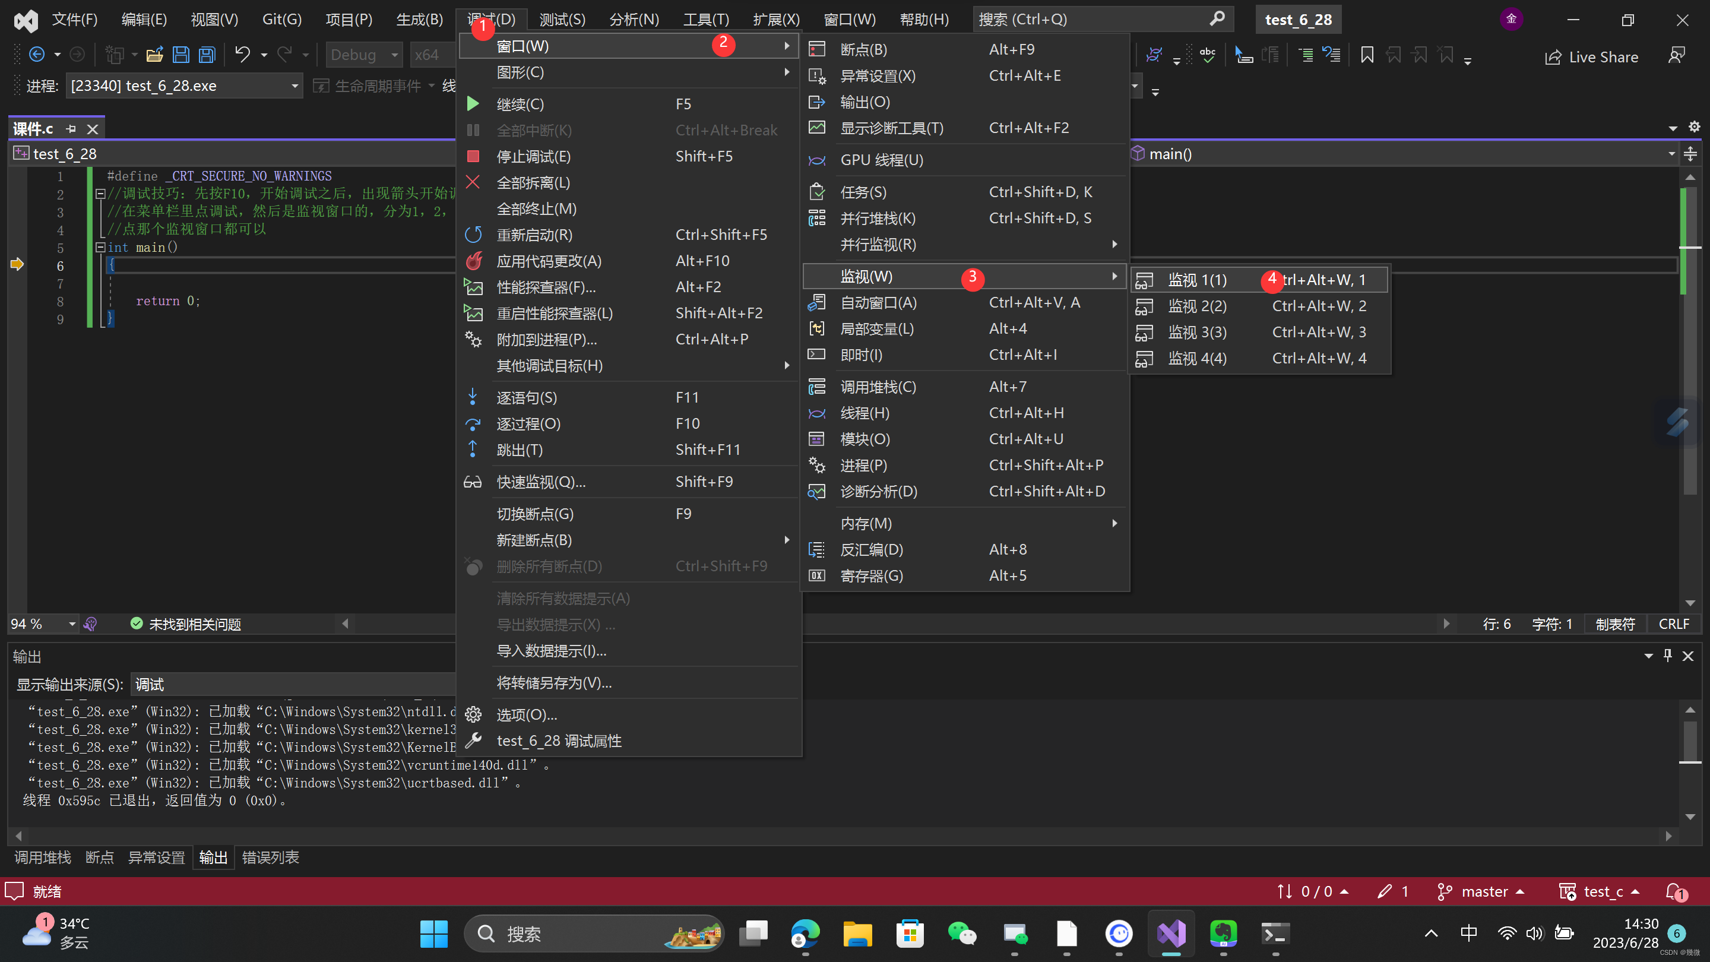Image resolution: width=1710 pixels, height=962 pixels.
Task: Click the output panel horizontal scrollbar
Action: click(842, 836)
